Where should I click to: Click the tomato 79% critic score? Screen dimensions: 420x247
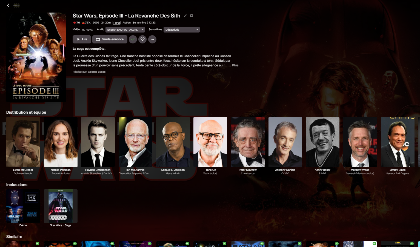[x=86, y=23]
